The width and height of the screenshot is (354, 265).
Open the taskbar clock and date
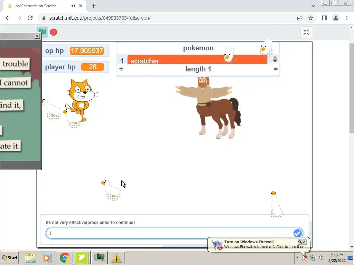tap(337, 258)
